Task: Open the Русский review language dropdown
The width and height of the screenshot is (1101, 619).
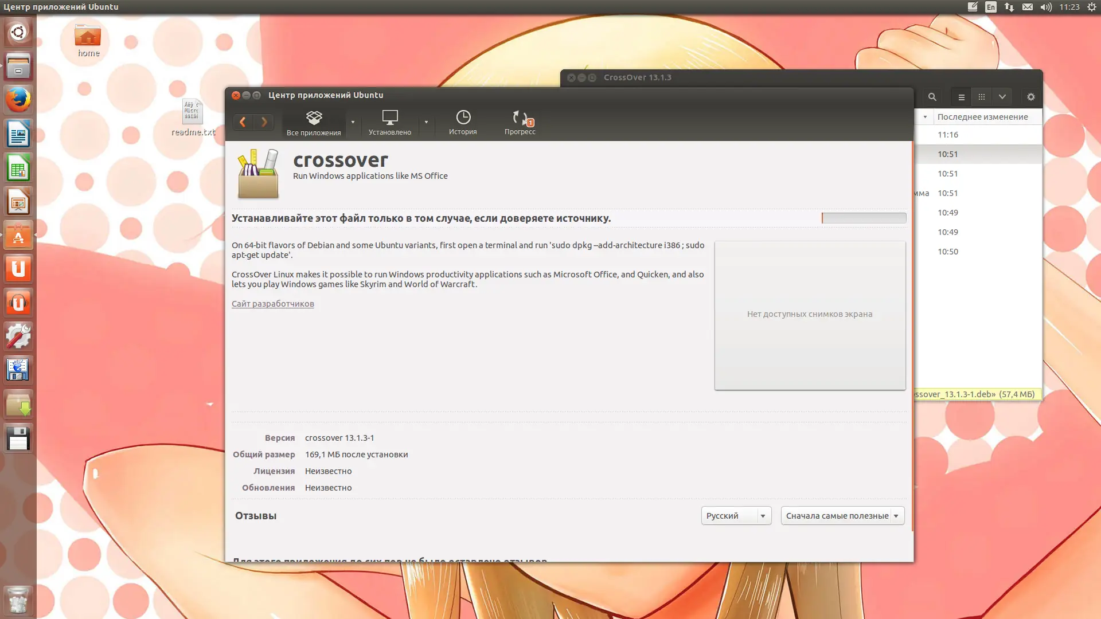Action: pos(736,516)
